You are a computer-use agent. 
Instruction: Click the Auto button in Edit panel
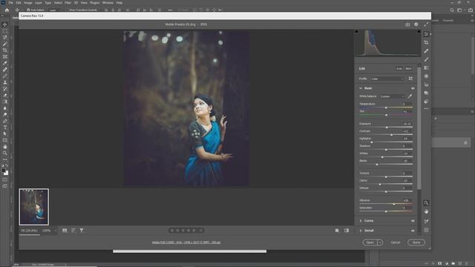399,68
